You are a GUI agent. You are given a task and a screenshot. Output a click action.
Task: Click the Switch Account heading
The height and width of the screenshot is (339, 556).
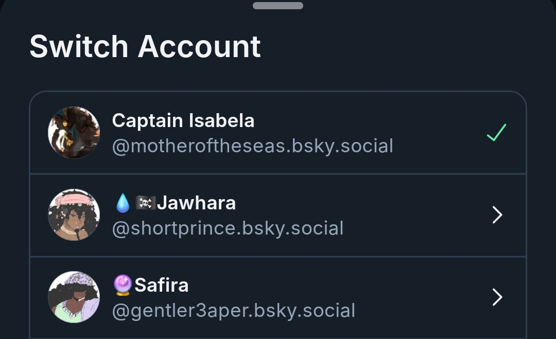point(145,47)
